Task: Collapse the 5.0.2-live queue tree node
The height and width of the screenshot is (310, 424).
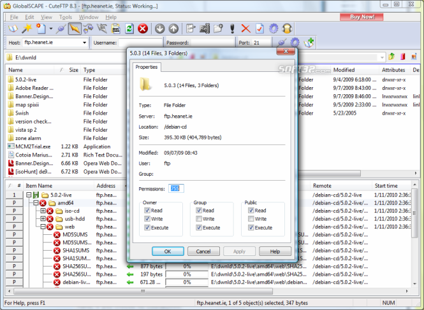Action: [x=29, y=195]
